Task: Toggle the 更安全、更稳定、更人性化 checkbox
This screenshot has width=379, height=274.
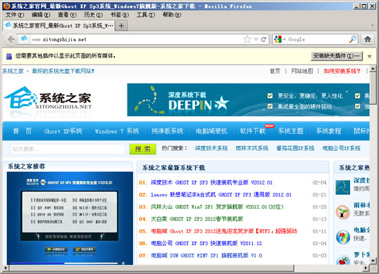Action: [270, 96]
